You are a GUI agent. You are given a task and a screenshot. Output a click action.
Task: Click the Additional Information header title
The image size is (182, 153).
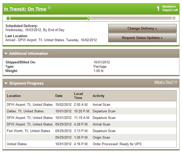tap(29, 54)
